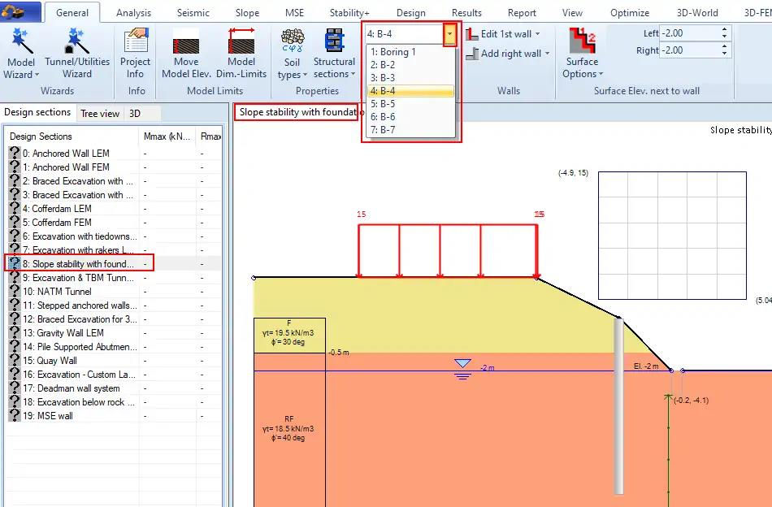Click the water table symbol at -2 m
This screenshot has width=772, height=507.
point(462,369)
